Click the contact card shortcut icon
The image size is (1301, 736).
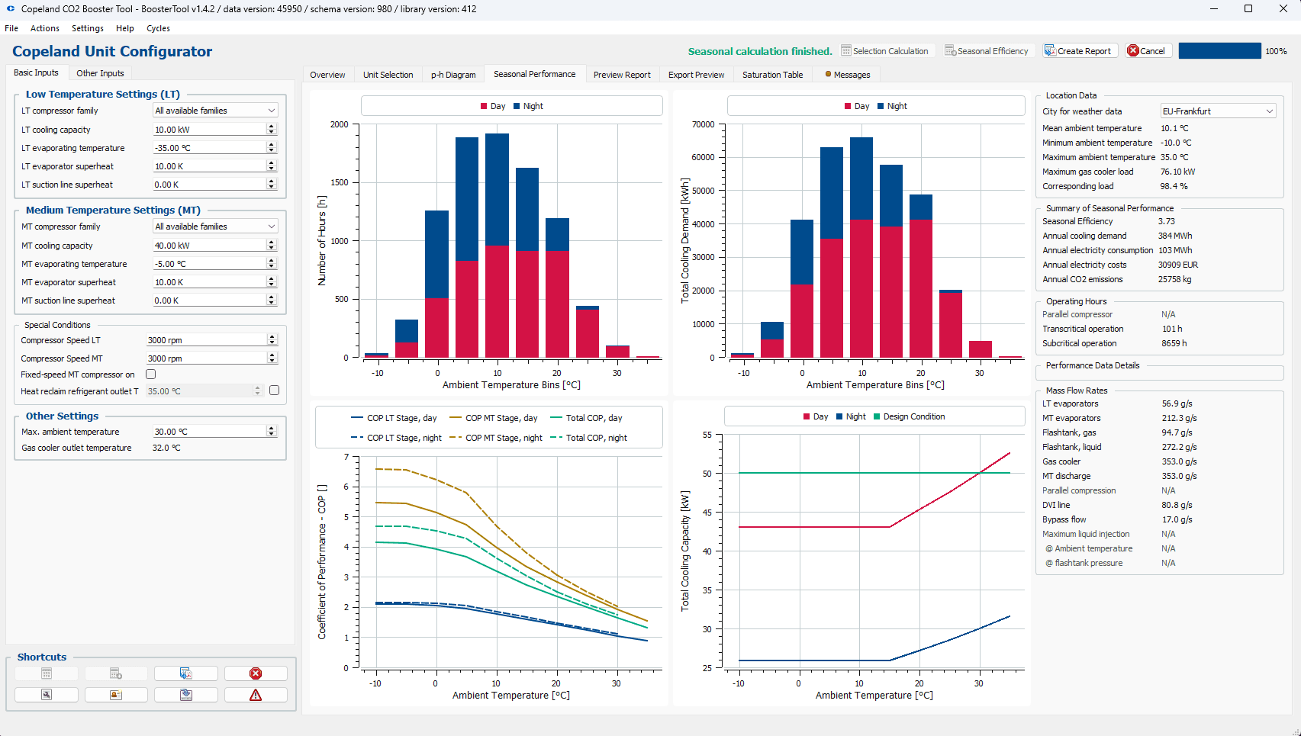116,695
